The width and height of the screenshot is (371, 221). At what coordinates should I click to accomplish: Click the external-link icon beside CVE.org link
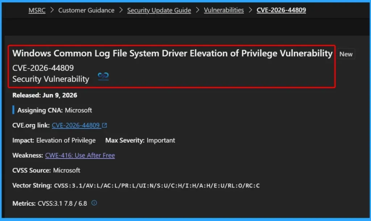click(x=105, y=125)
